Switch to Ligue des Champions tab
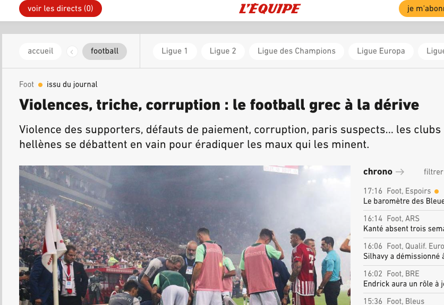The image size is (444, 305). (x=296, y=51)
